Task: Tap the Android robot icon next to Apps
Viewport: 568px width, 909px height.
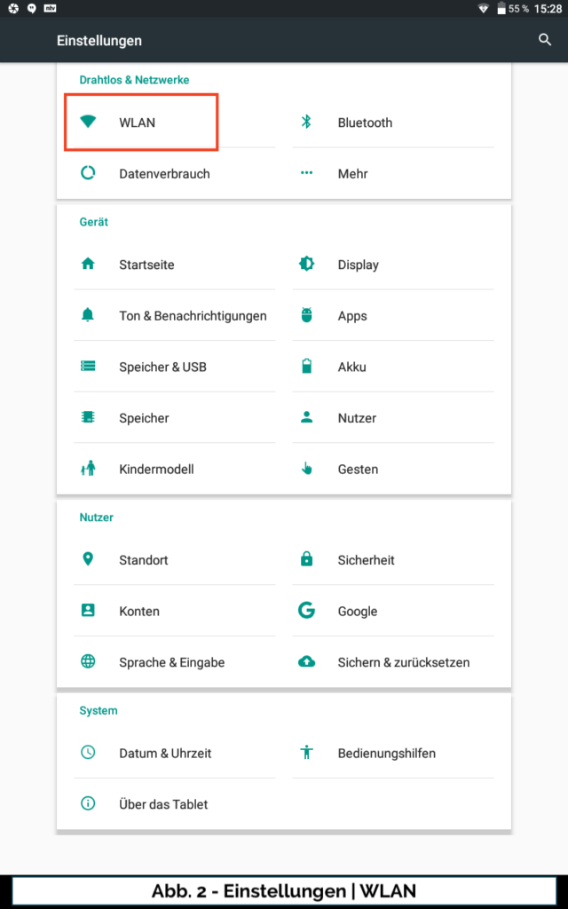Action: coord(306,315)
